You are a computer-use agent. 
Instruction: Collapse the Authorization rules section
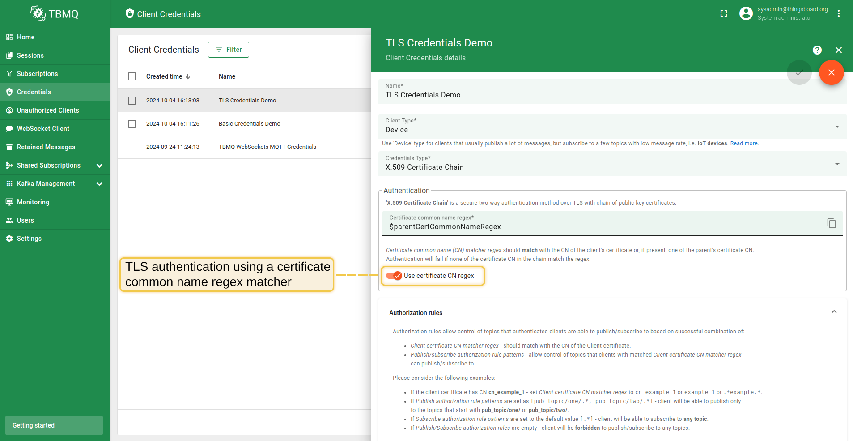[834, 312]
